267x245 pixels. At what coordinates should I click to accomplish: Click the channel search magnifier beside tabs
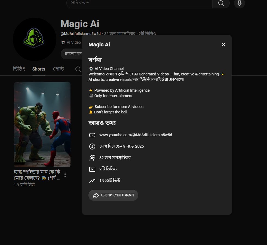pos(78,69)
